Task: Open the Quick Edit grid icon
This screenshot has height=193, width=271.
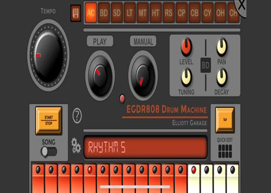Action: coord(225,151)
